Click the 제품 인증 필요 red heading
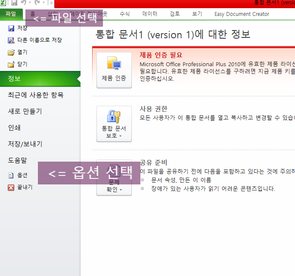The height and width of the screenshot is (276, 295). (x=161, y=55)
